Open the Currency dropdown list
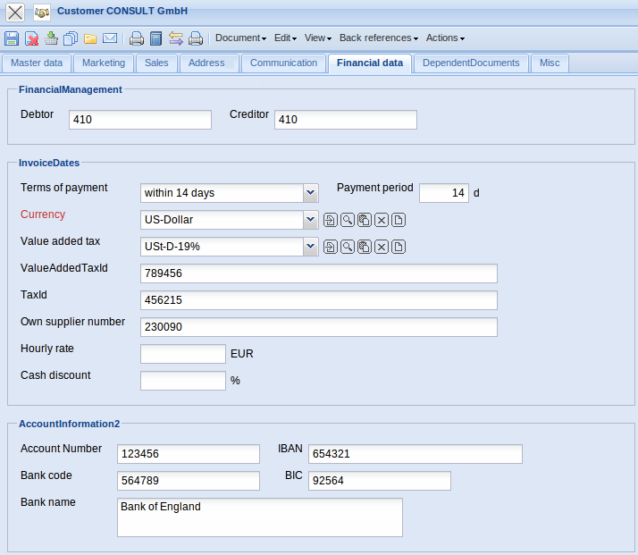Screen dimensions: 638x555 coord(311,220)
